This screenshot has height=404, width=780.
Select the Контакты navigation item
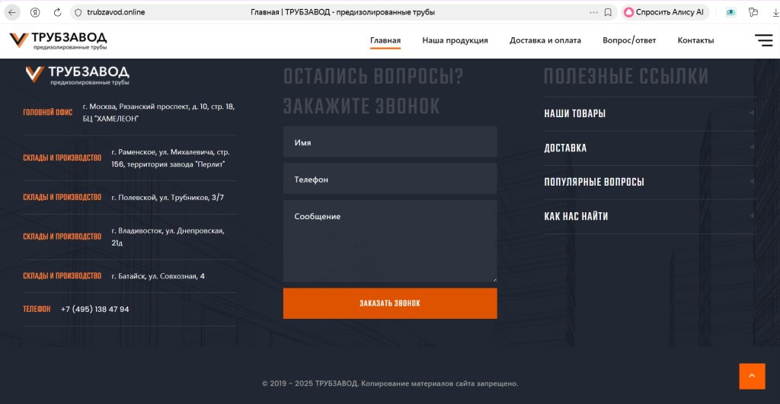click(695, 40)
